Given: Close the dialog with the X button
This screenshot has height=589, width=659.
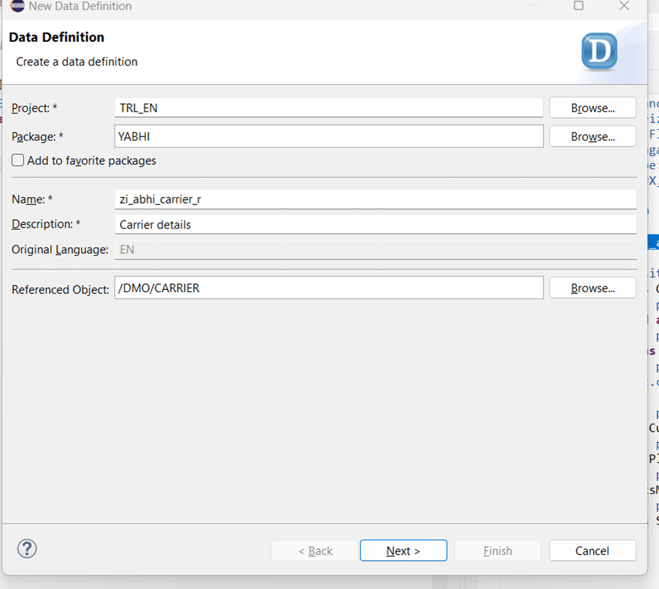Looking at the screenshot, I should point(624,6).
